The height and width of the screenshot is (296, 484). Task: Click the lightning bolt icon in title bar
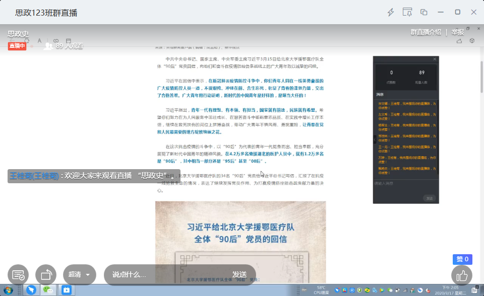click(x=391, y=12)
